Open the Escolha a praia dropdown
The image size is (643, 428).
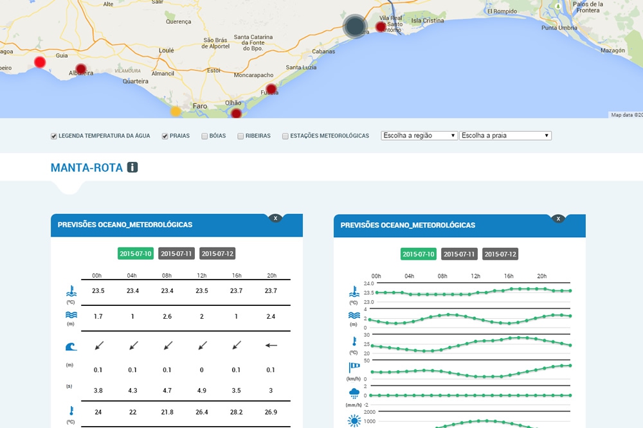[x=505, y=136]
